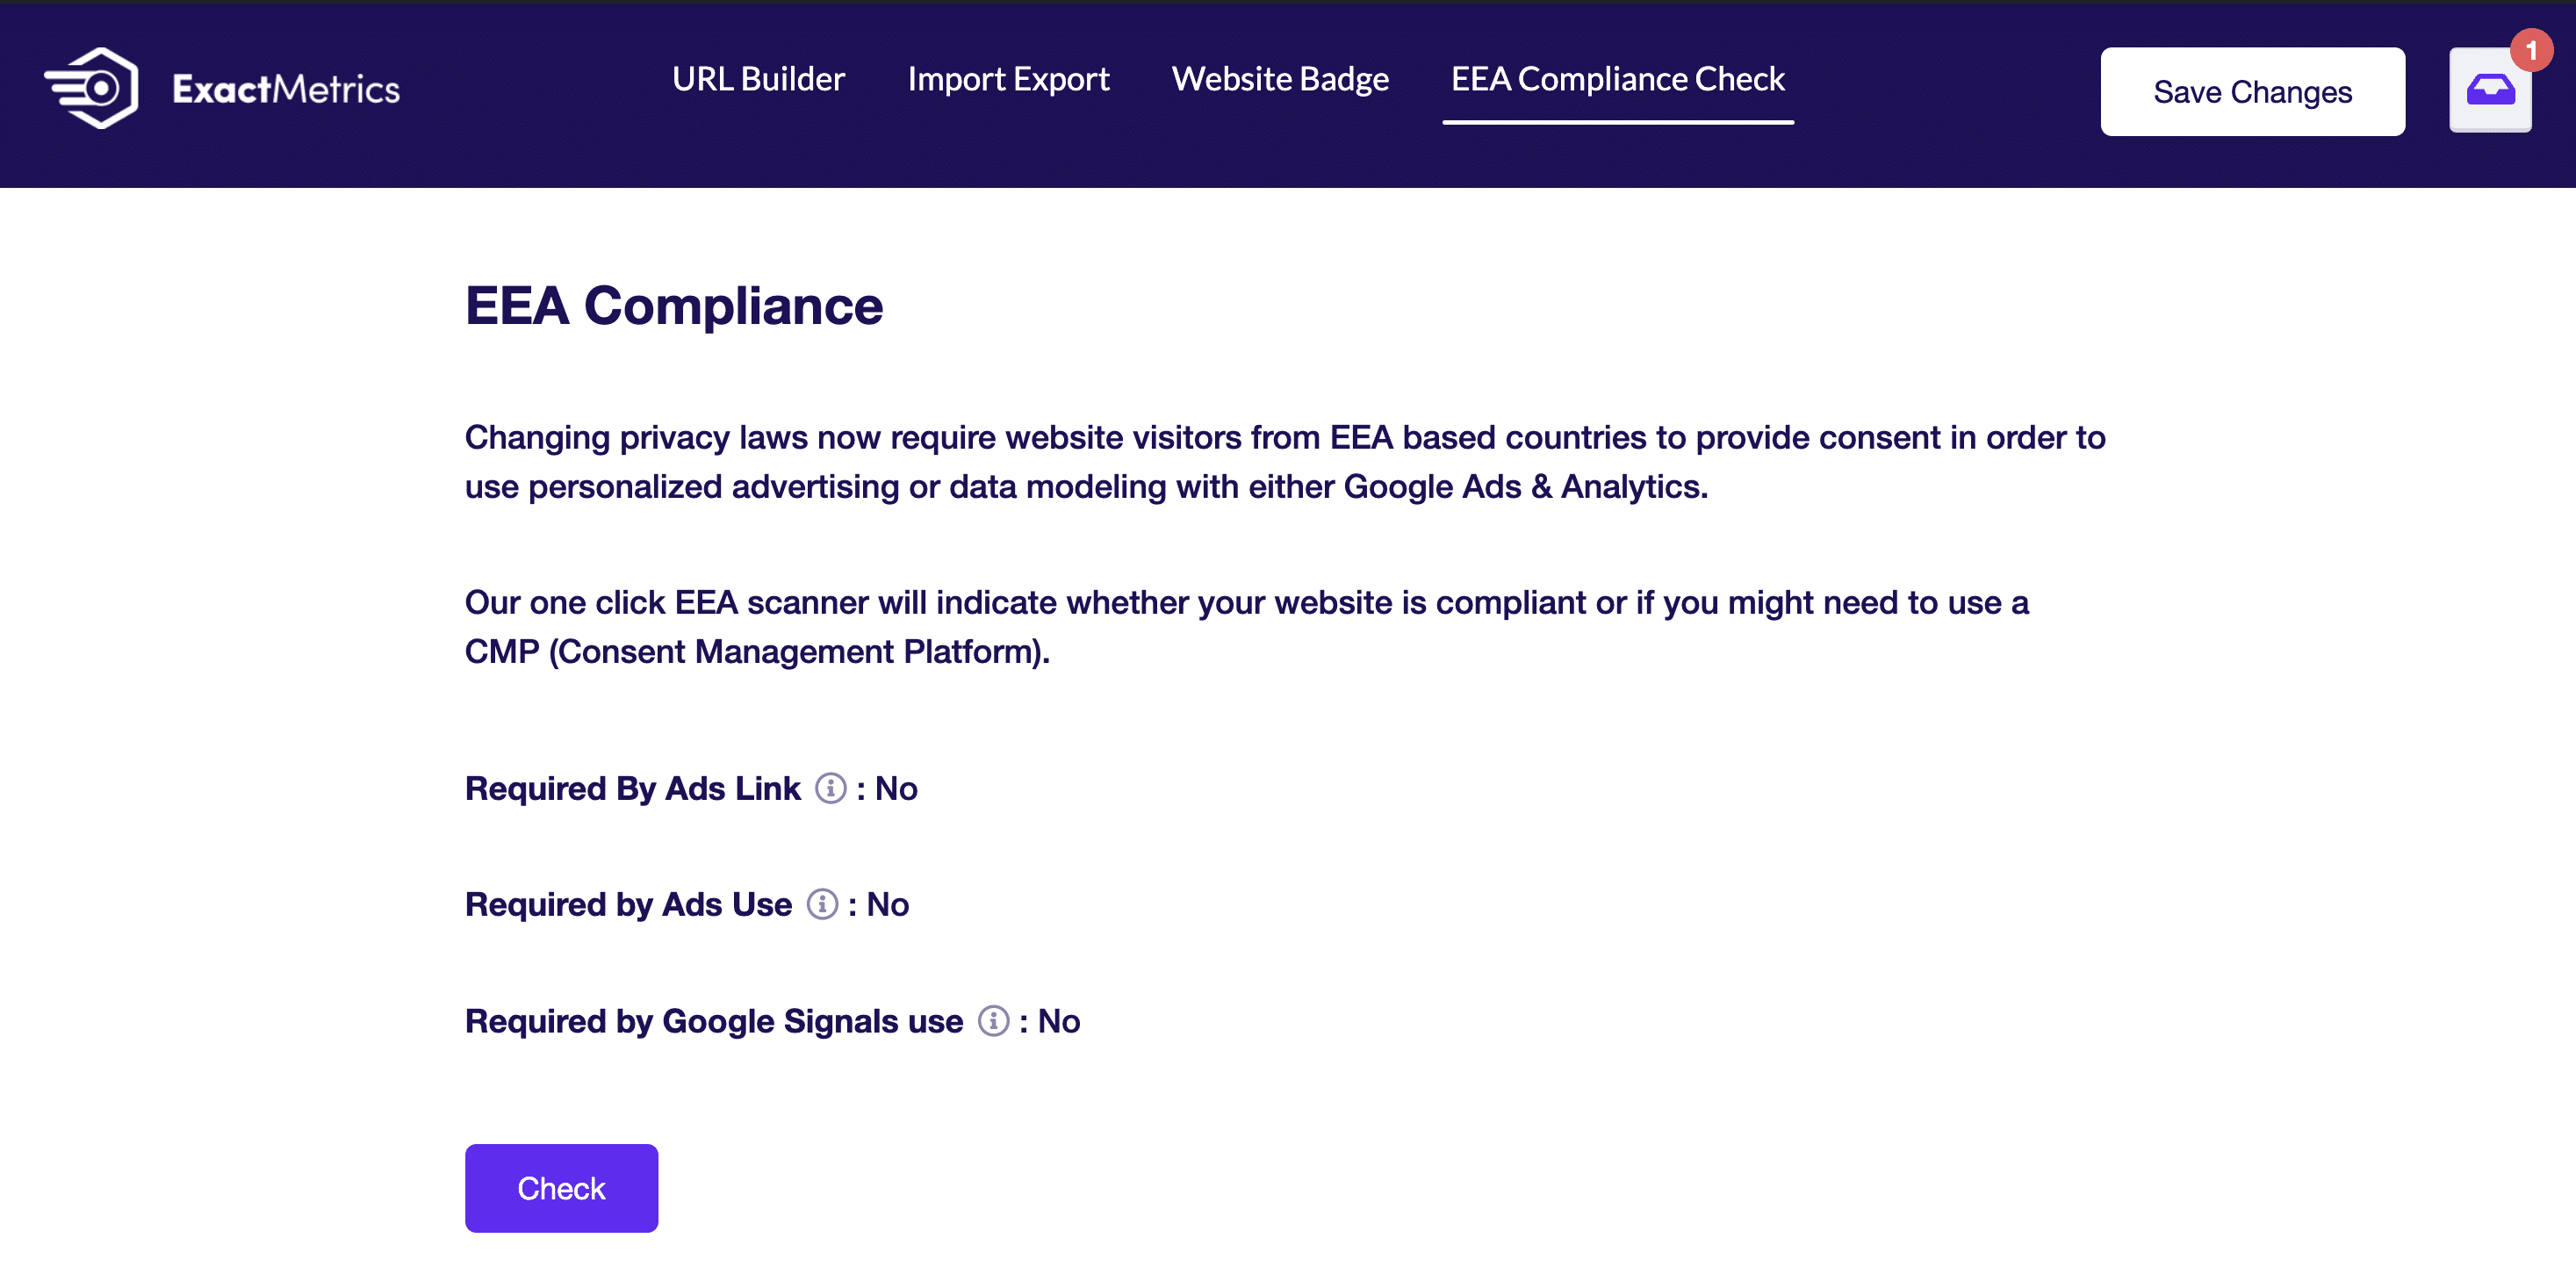Click the Ads Link 'No' status value
This screenshot has width=2576, height=1267.
click(x=896, y=788)
